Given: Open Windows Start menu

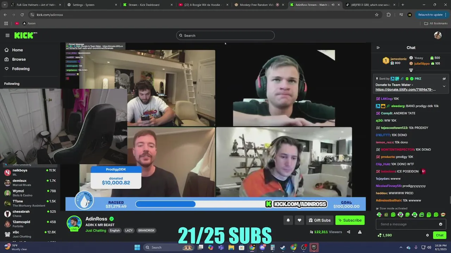Looking at the screenshot, I should 137,247.
